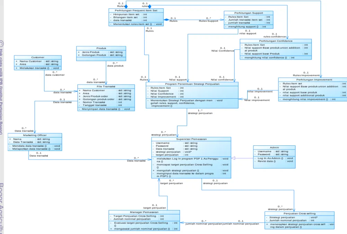Image resolution: width=347 pixels, height=234 pixels.
Task: Click the Menentukan rules item set () operation
Action: click(x=132, y=24)
